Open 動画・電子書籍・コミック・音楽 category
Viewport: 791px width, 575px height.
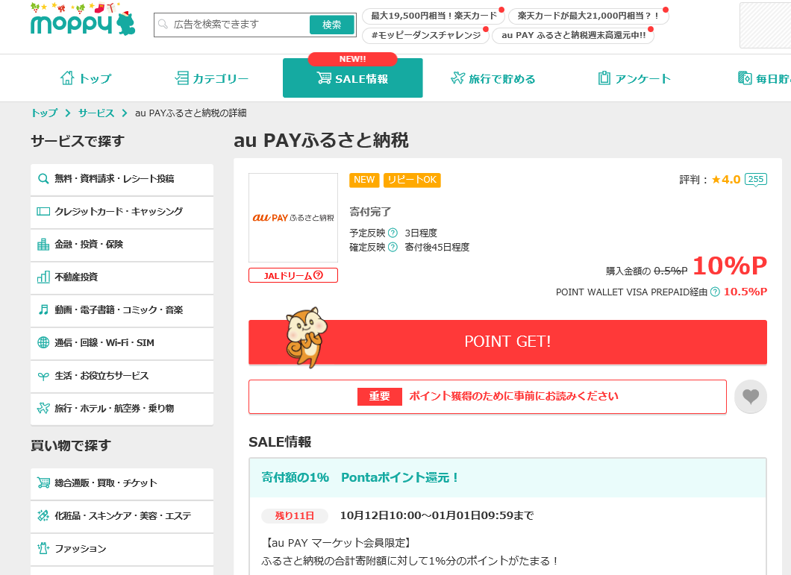(x=122, y=310)
